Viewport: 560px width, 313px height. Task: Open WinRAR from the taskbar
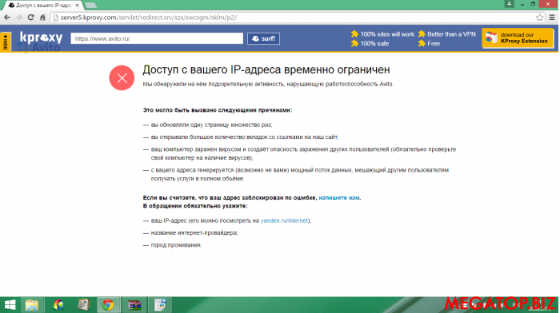(x=134, y=305)
